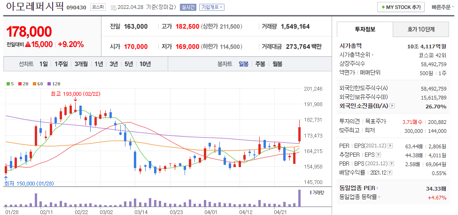The width and height of the screenshot is (458, 215).
Task: Select the 3년 line chart period
Action: coord(114,64)
